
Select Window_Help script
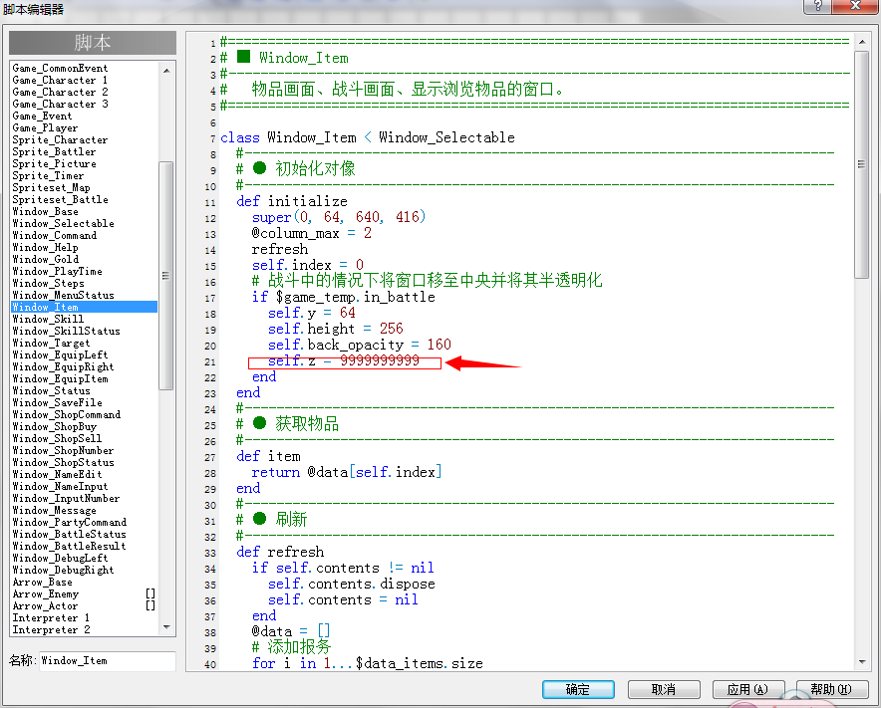45,248
